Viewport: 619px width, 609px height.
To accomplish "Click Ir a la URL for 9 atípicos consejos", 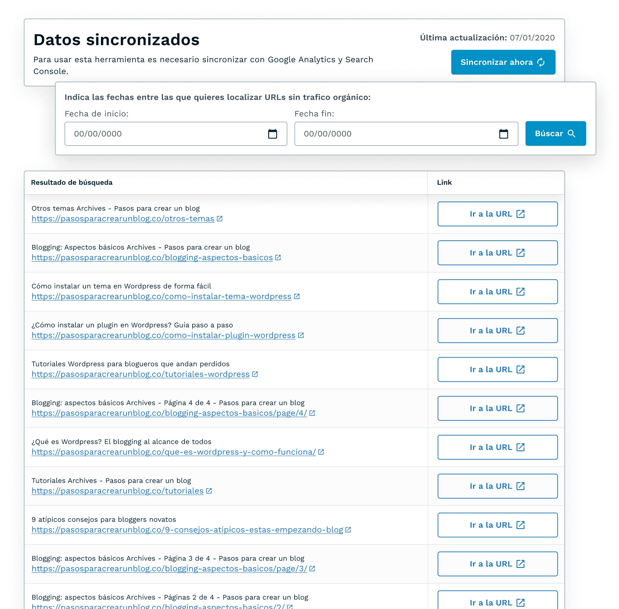I will click(x=497, y=525).
